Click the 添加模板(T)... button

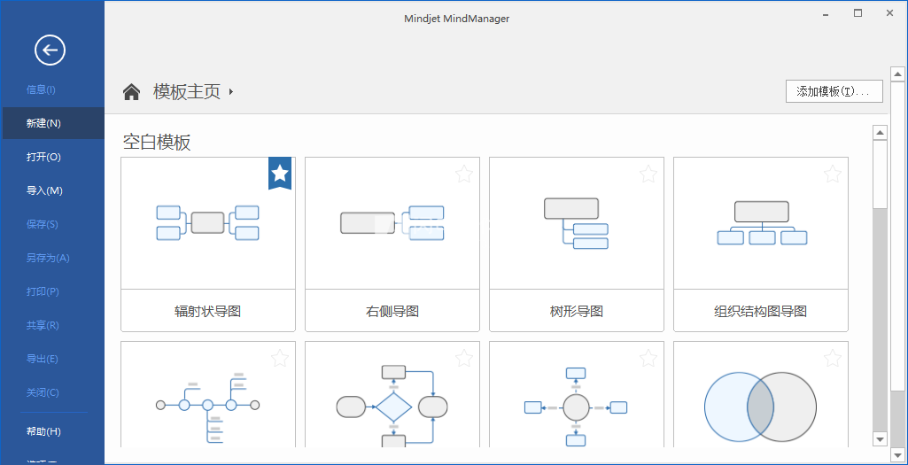(834, 91)
